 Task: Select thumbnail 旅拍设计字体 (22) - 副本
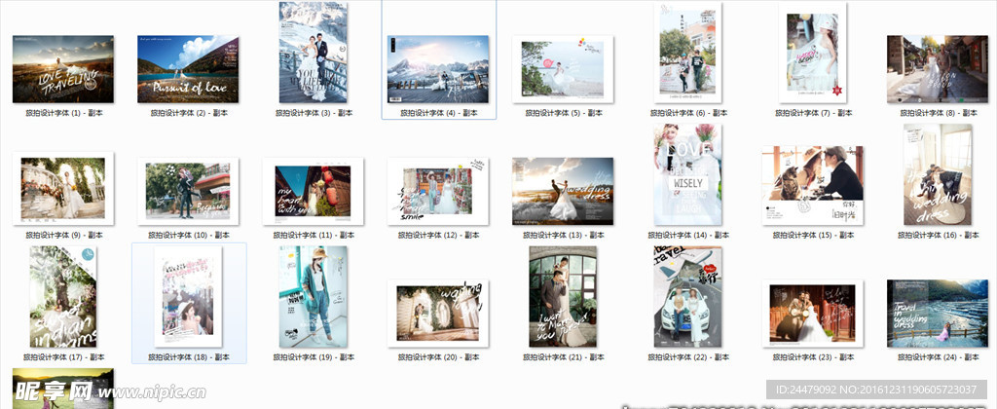[x=688, y=296]
